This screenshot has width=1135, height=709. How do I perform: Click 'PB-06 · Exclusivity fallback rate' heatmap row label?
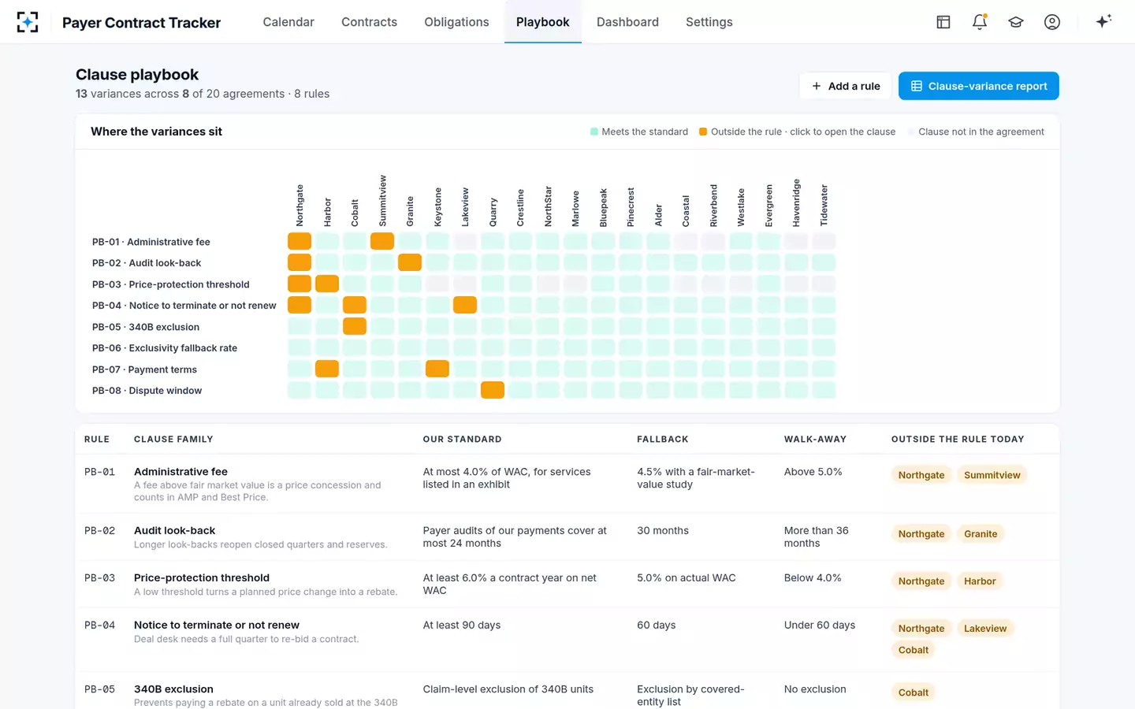click(165, 347)
